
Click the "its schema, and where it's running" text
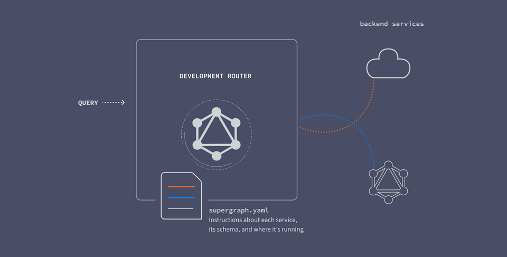(x=256, y=230)
